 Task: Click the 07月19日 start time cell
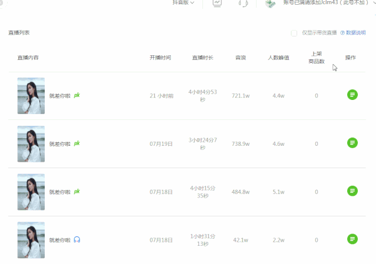161,144
